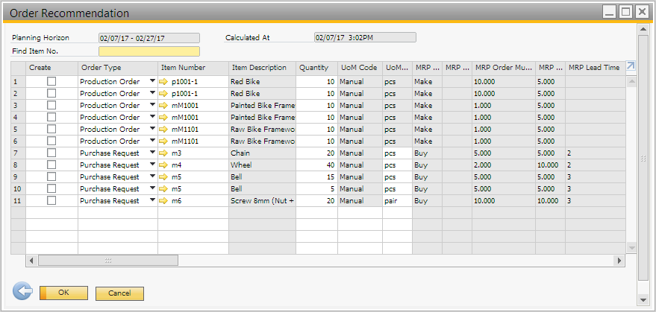Click the link arrow next to m6
This screenshot has height=312, width=656.
164,201
